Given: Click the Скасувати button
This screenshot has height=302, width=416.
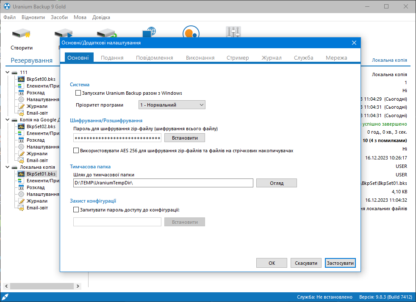Looking at the screenshot, I should click(306, 263).
